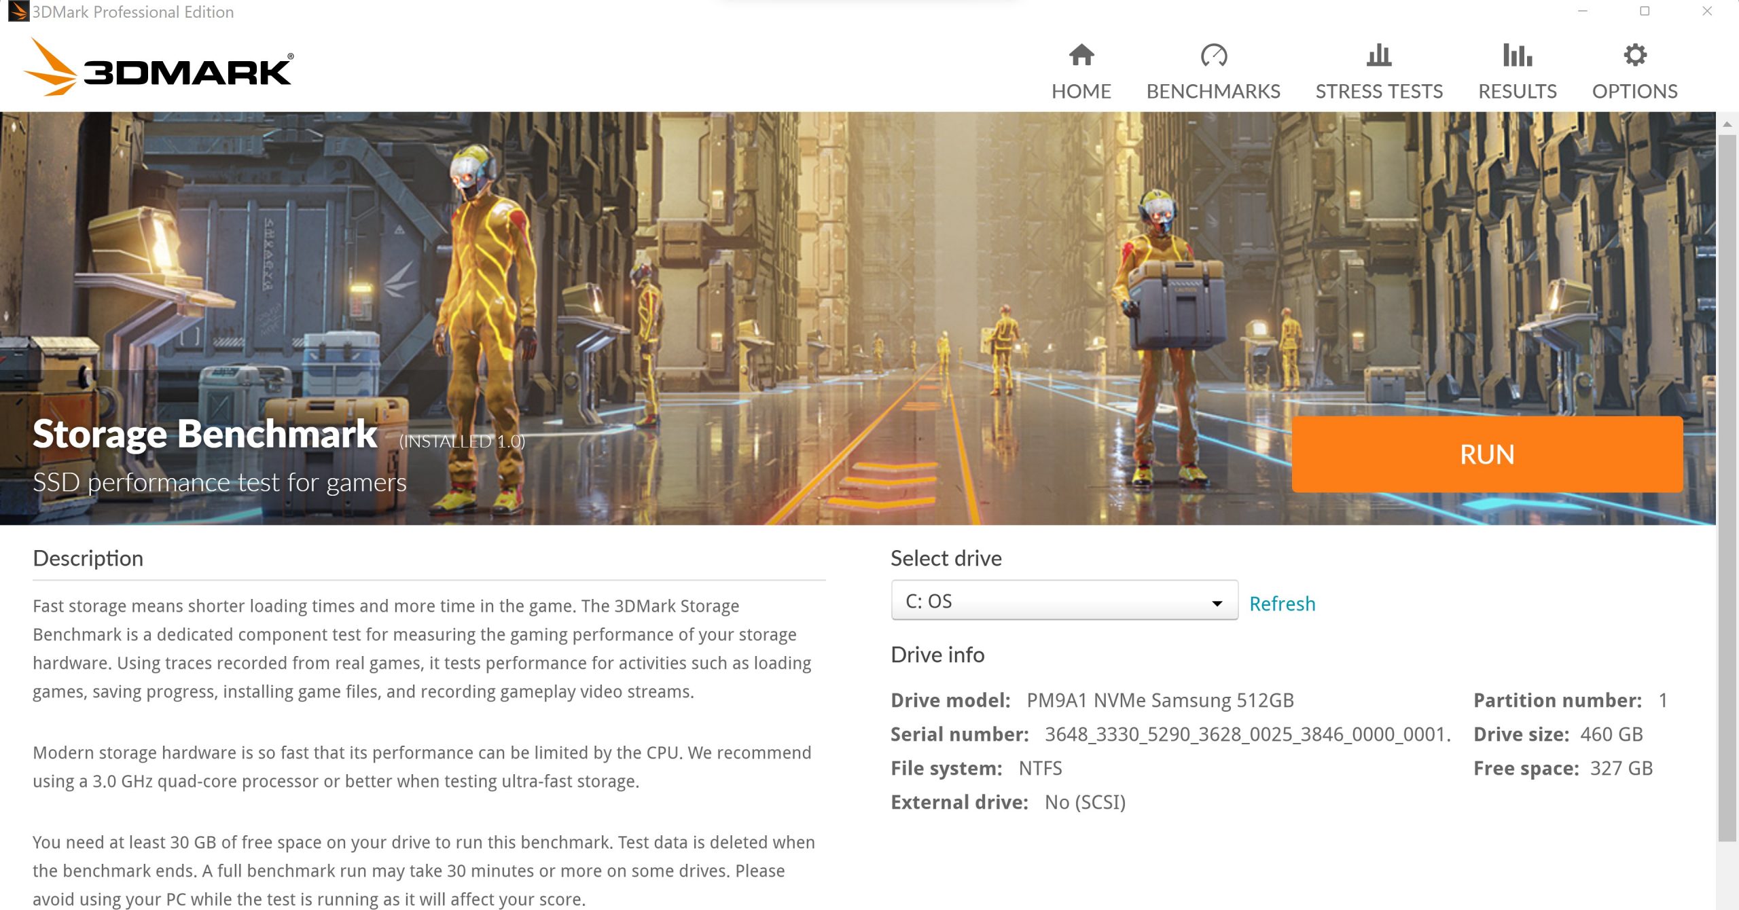Switch to the BENCHMARKS menu label
The image size is (1739, 910).
[x=1213, y=91]
